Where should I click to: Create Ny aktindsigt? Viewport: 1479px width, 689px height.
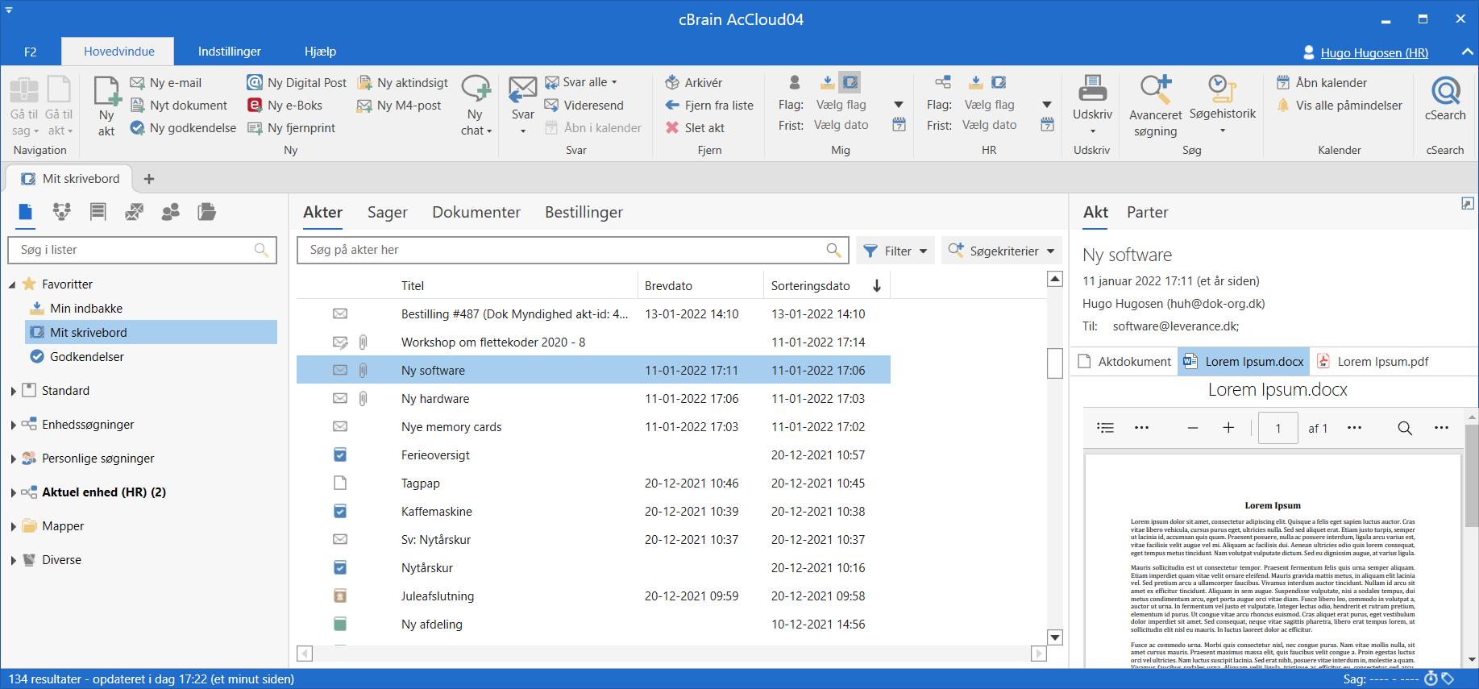click(x=403, y=82)
